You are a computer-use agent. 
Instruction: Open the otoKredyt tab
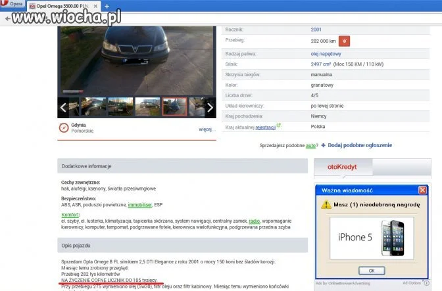click(x=342, y=167)
